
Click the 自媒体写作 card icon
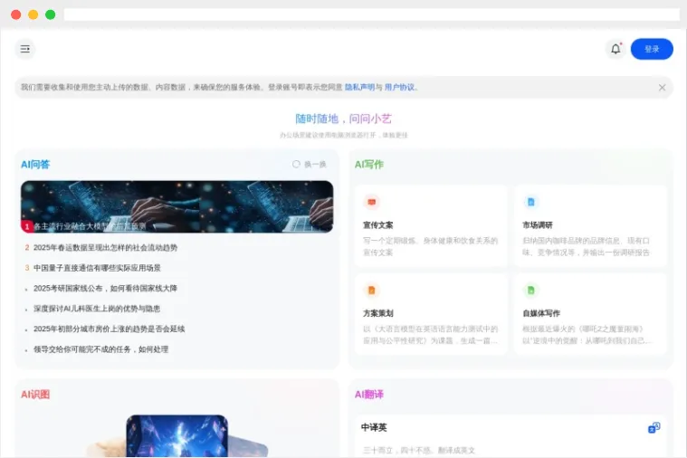coord(531,291)
